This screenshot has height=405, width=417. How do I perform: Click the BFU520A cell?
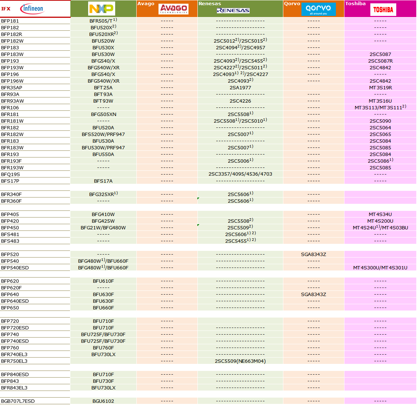pos(103,127)
